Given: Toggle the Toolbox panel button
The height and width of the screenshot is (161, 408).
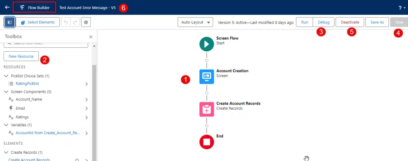Looking at the screenshot, I should [x=10, y=22].
